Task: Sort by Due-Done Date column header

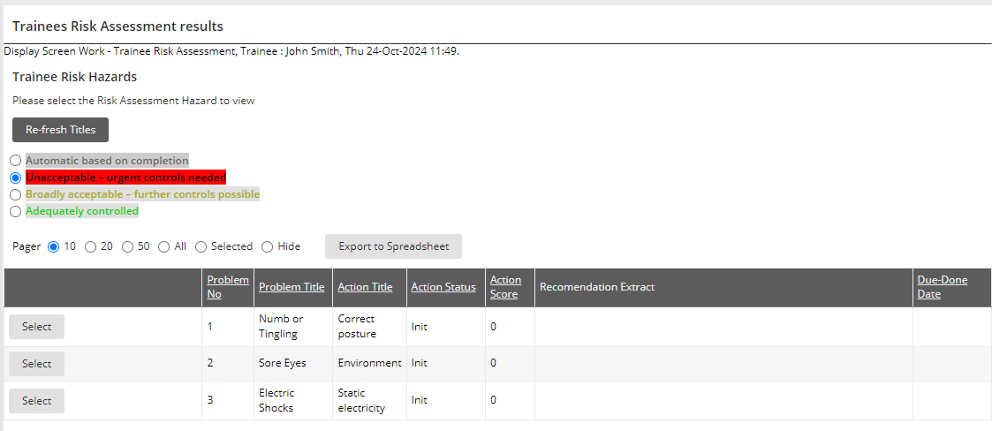Action: (942, 287)
